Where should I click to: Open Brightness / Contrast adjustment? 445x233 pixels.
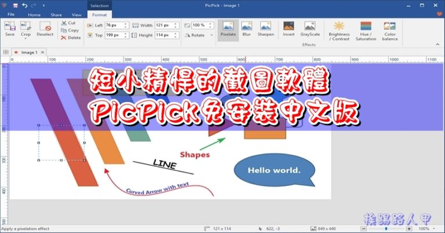click(339, 30)
